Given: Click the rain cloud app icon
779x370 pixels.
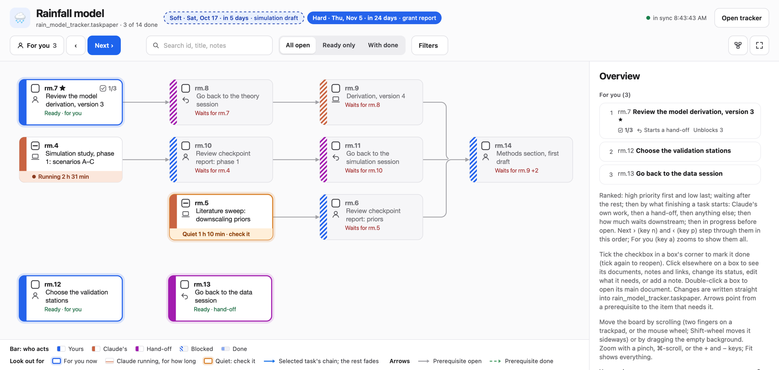Looking at the screenshot, I should coord(20,18).
